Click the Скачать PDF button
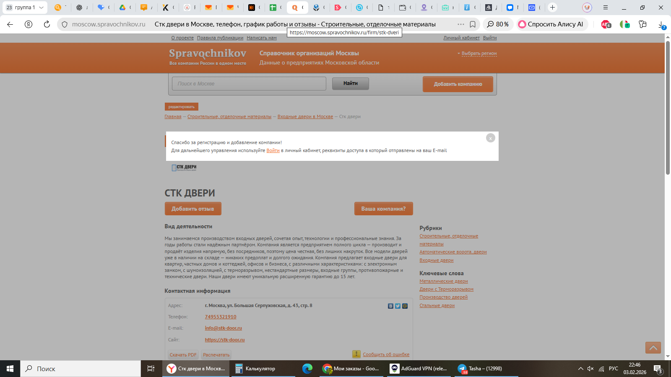The height and width of the screenshot is (377, 671). point(183,355)
